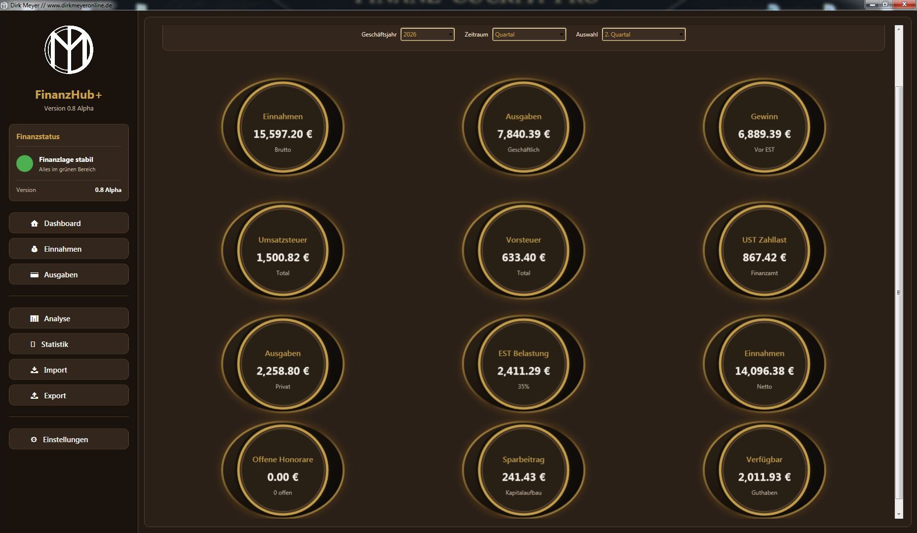Maximize the FinanzHub+ window
The image size is (917, 533).
tap(885, 4)
